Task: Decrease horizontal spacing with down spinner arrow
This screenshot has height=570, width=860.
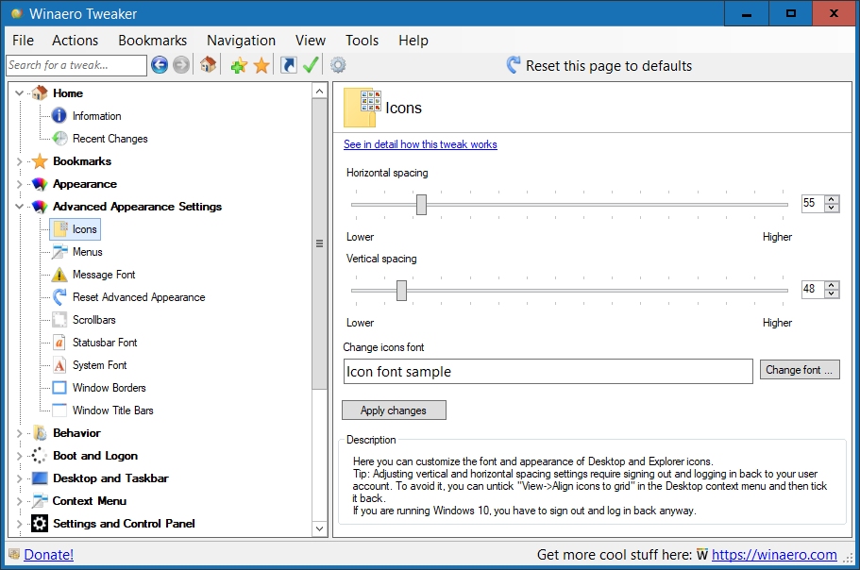Action: pyautogui.click(x=832, y=208)
